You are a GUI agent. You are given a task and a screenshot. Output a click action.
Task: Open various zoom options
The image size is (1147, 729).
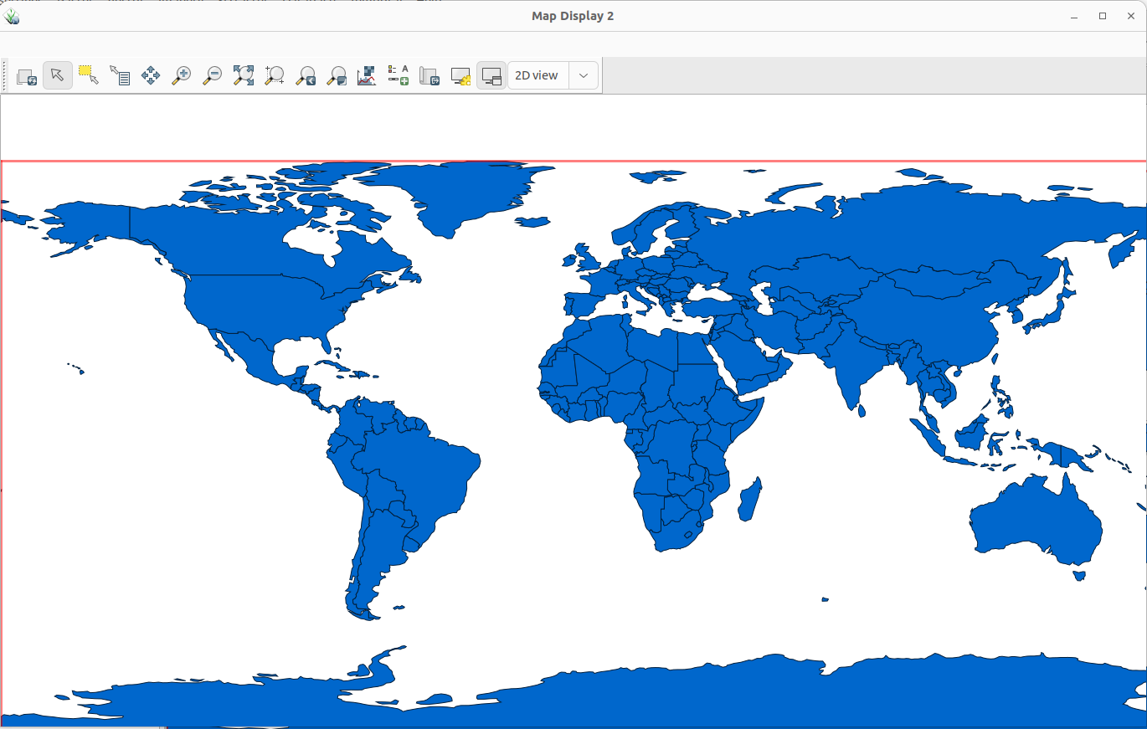point(336,75)
